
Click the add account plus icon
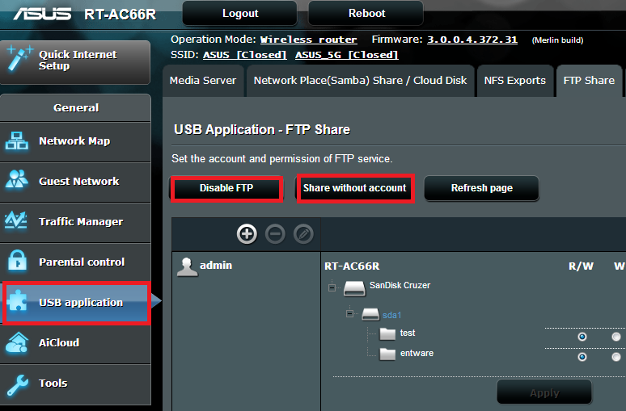tap(247, 234)
